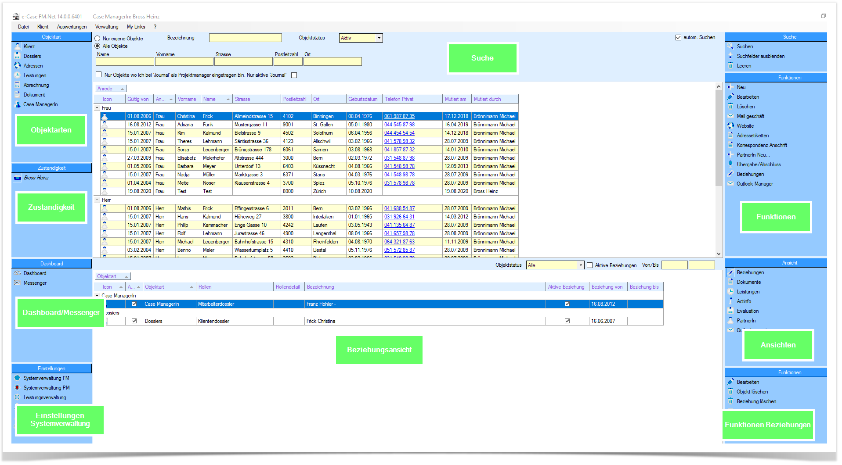Viewport: 842px width, 465px height.
Task: Click the Objekt löschen icon
Action: [x=730, y=391]
